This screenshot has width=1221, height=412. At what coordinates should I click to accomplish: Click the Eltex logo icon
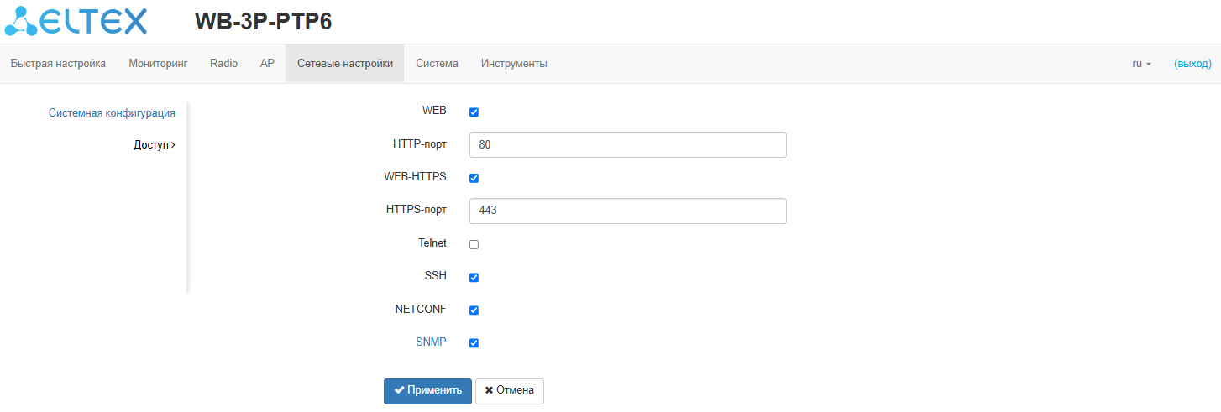[x=76, y=21]
